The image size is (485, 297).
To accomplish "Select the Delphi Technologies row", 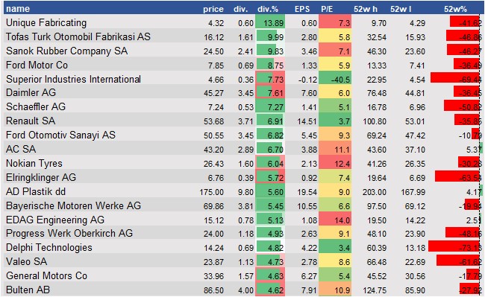I will tap(242, 247).
